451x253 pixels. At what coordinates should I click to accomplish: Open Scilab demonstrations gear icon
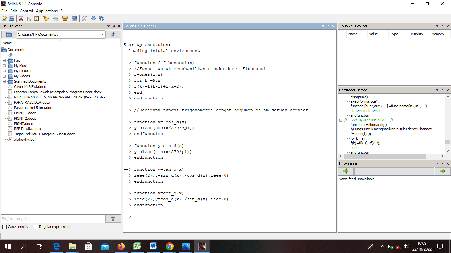[94, 18]
